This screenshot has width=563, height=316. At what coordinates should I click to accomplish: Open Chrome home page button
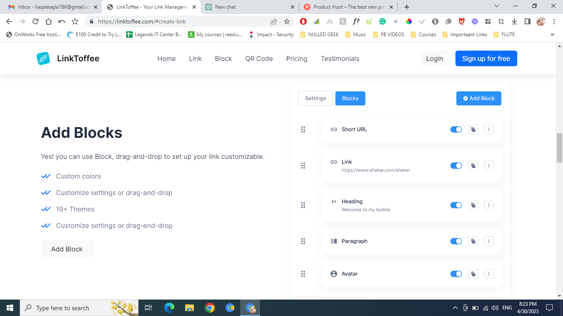tap(49, 21)
